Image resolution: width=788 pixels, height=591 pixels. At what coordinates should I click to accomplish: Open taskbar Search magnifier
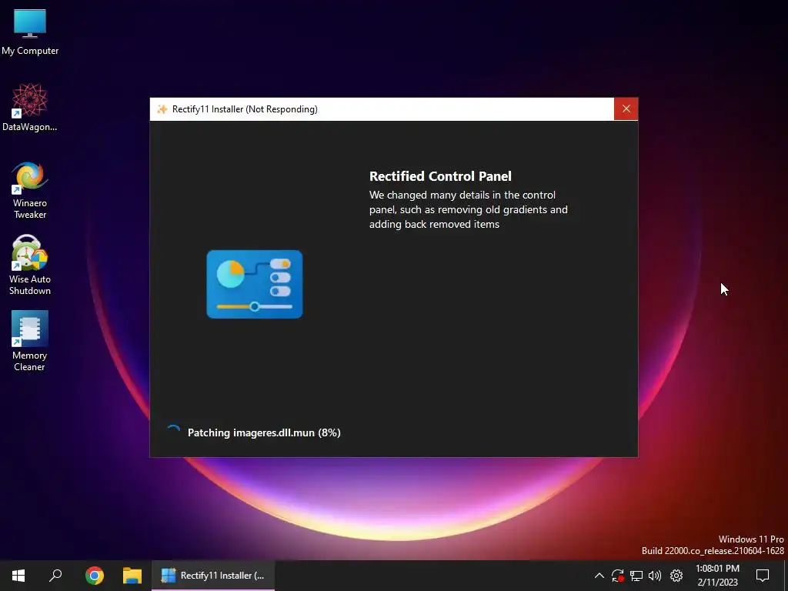click(55, 576)
